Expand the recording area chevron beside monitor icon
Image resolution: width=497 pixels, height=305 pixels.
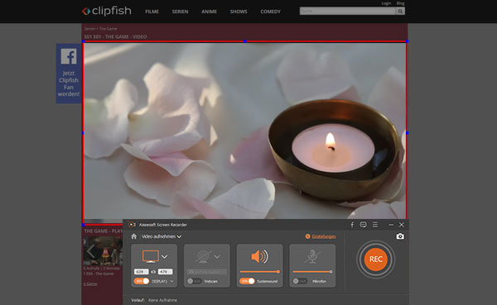click(x=164, y=256)
